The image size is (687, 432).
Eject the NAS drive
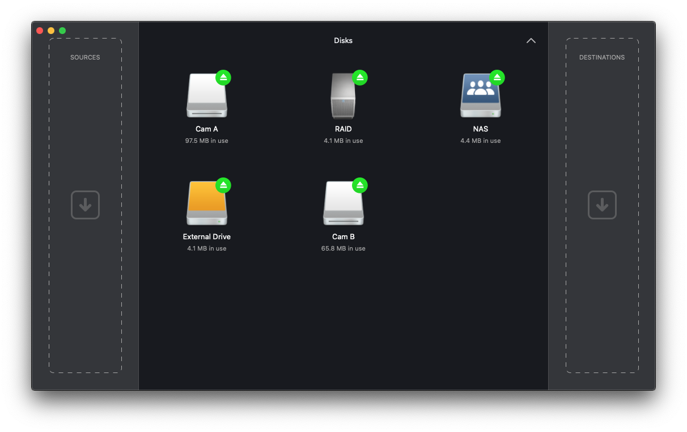(x=497, y=78)
